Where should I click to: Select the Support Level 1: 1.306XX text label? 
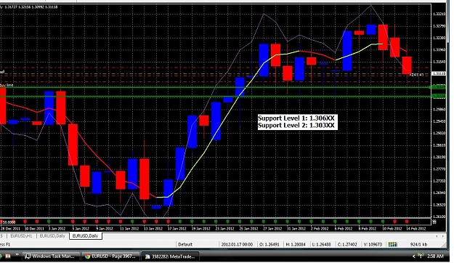pyautogui.click(x=296, y=118)
